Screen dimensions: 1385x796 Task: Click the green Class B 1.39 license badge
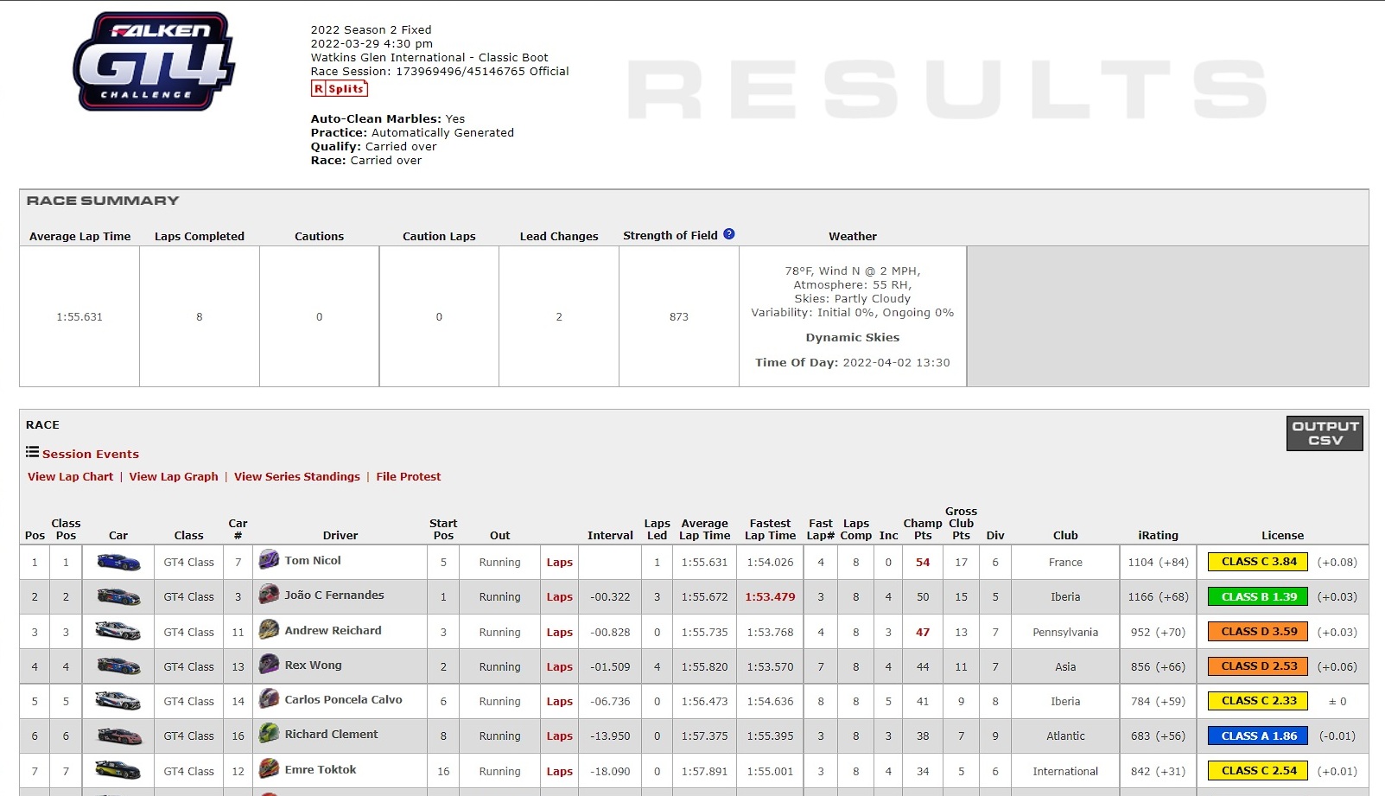pyautogui.click(x=1259, y=596)
